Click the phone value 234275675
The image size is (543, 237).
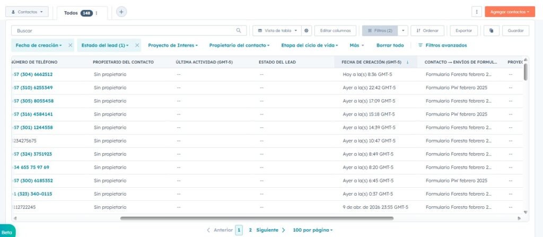click(x=24, y=141)
